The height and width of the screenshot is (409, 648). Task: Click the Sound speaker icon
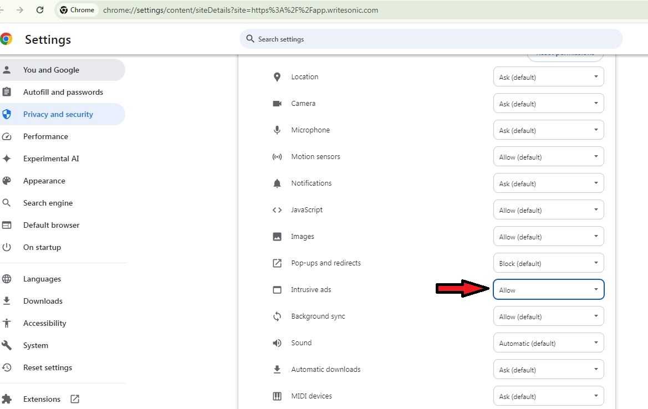tap(277, 343)
